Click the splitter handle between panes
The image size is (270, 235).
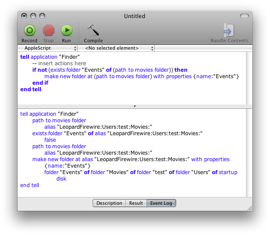pyautogui.click(x=135, y=106)
